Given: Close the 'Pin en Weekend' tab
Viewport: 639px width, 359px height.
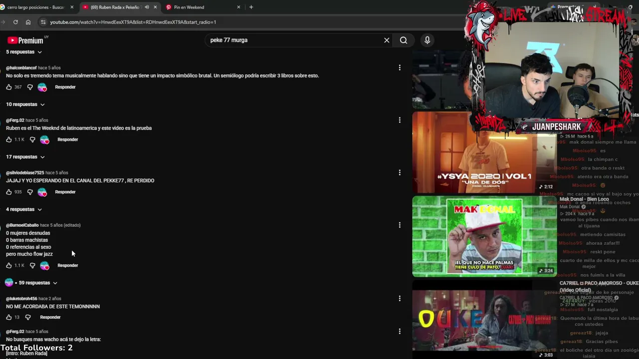Looking at the screenshot, I should 239,7.
